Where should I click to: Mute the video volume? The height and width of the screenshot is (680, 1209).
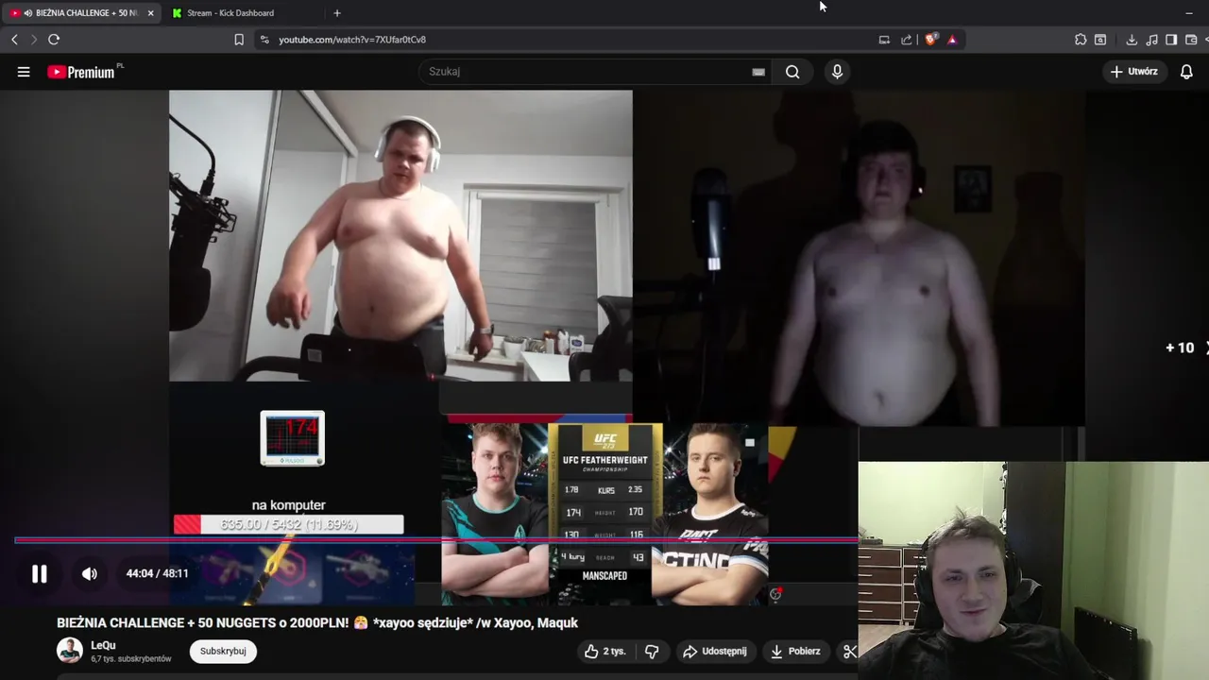(x=90, y=574)
